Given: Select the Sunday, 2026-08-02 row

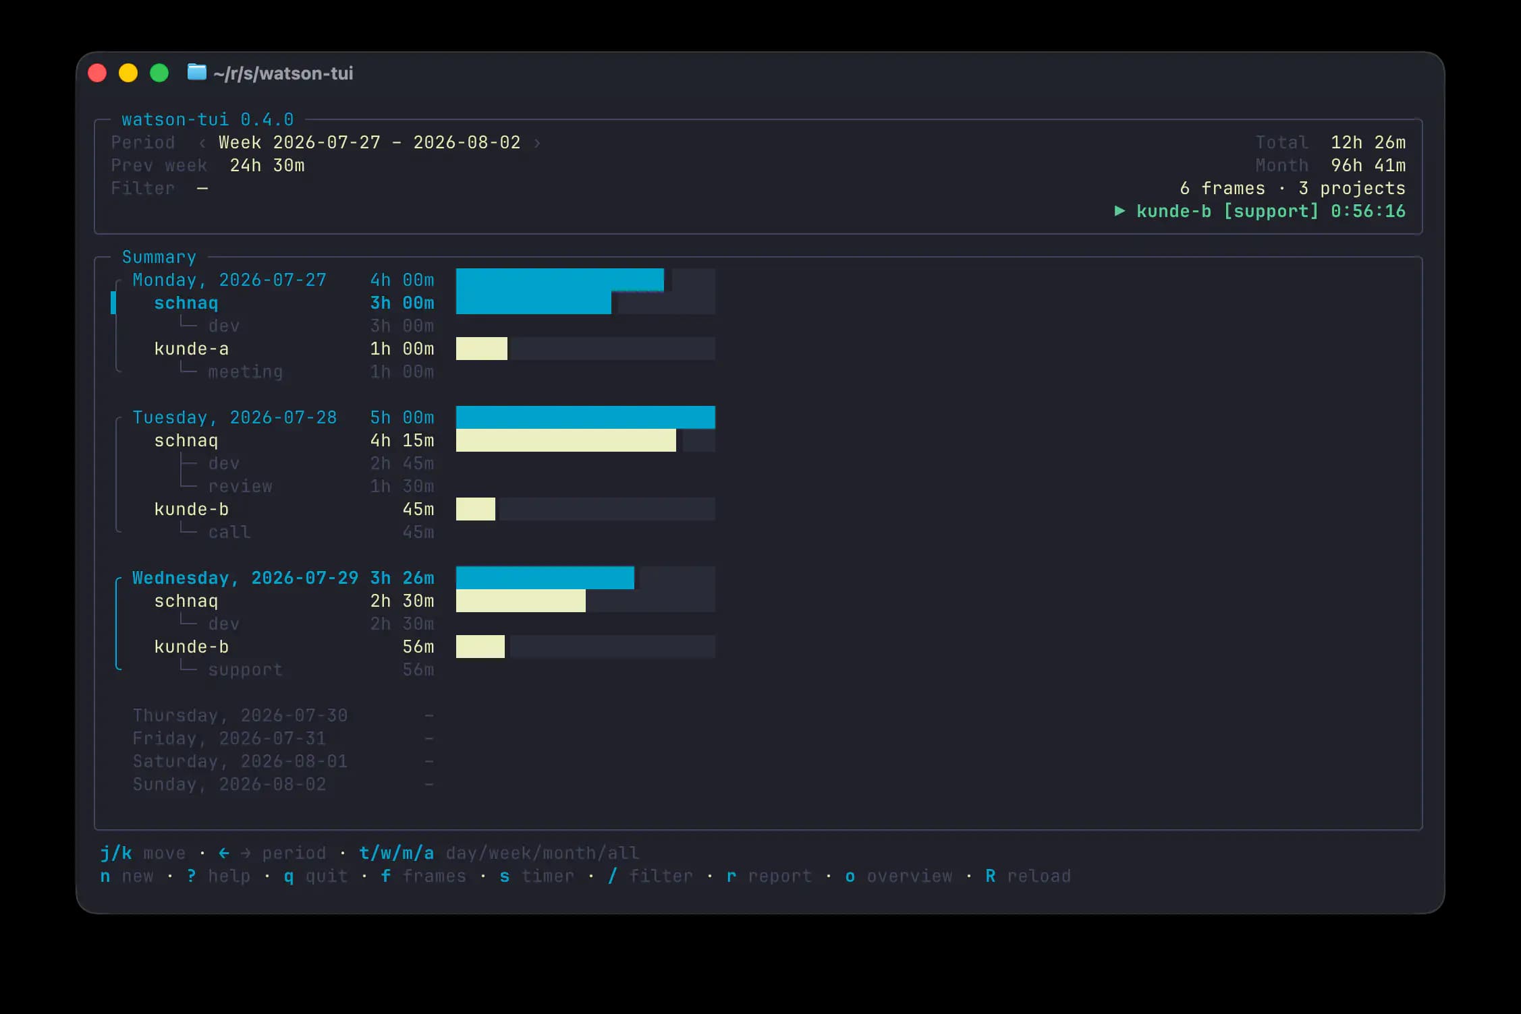Looking at the screenshot, I should point(283,784).
